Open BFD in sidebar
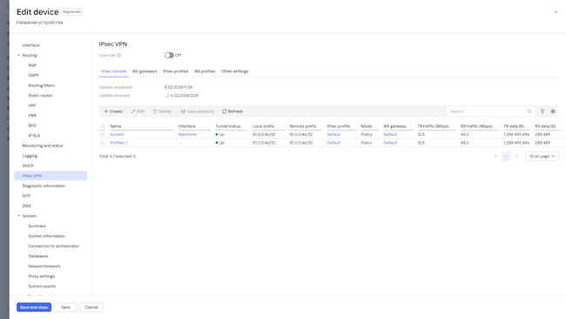This screenshot has height=319, width=566. point(32,126)
